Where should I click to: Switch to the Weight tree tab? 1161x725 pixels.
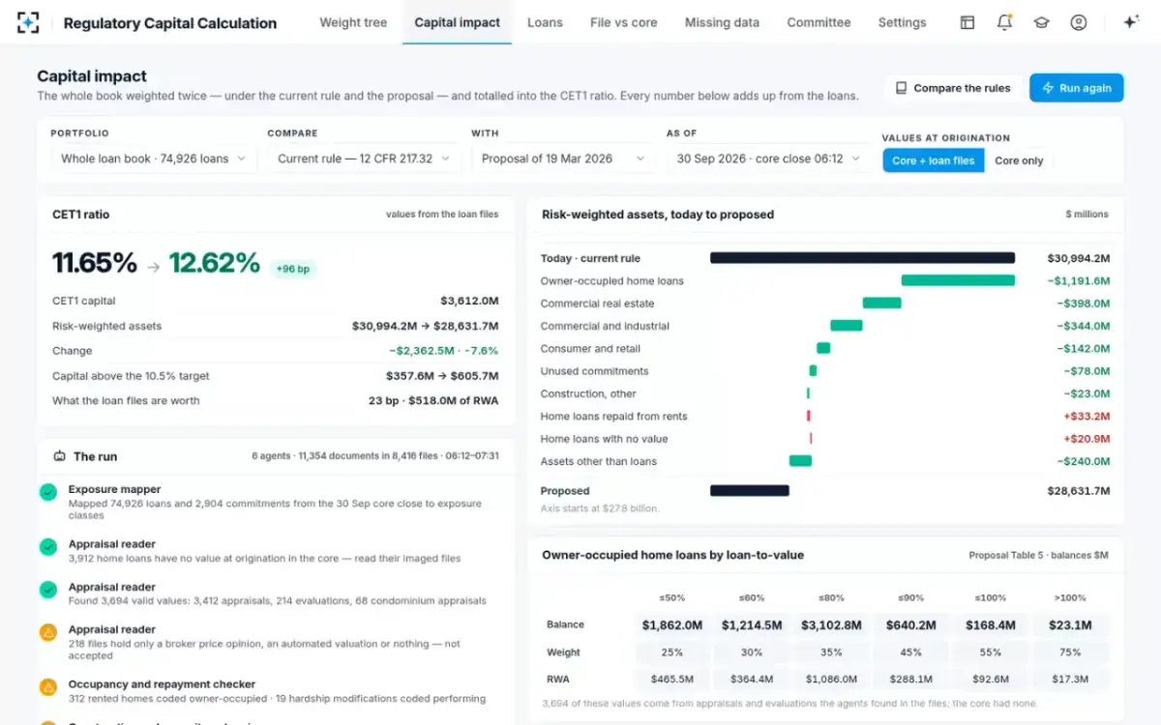[353, 22]
